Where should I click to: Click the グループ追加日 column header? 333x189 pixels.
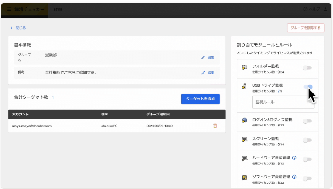point(158,114)
